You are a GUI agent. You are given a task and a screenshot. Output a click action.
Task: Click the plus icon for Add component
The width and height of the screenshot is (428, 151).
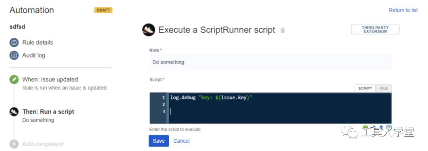pos(14,144)
